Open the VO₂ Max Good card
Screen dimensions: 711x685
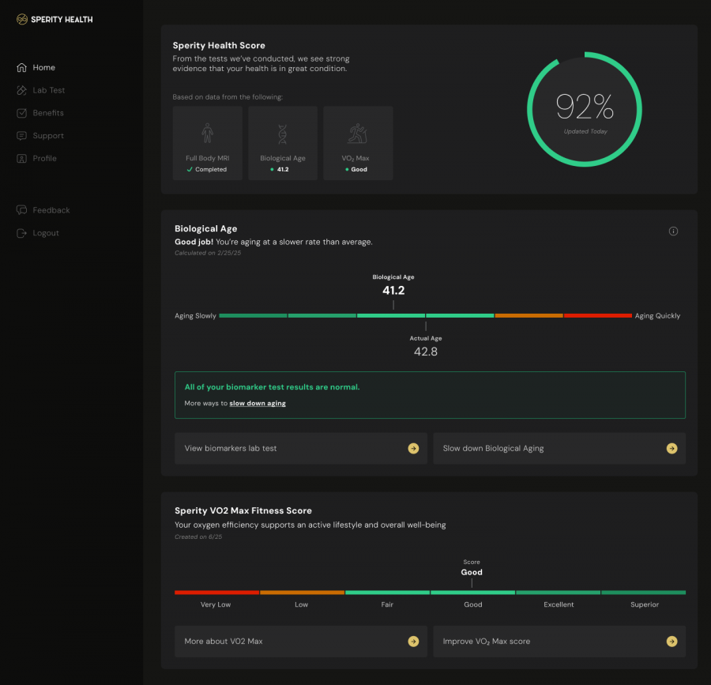coord(357,143)
